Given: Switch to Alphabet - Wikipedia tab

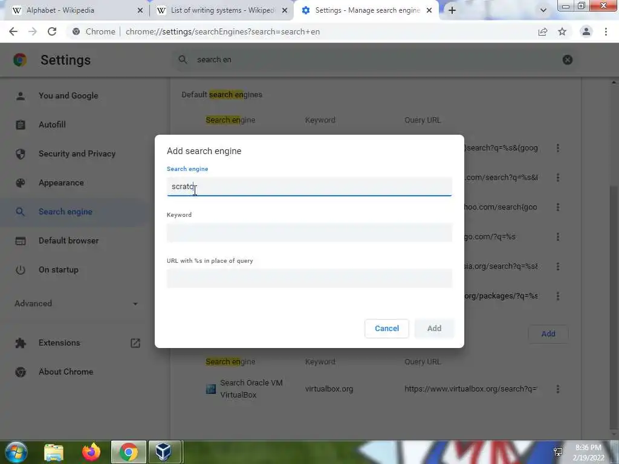Looking at the screenshot, I should pyautogui.click(x=75, y=10).
